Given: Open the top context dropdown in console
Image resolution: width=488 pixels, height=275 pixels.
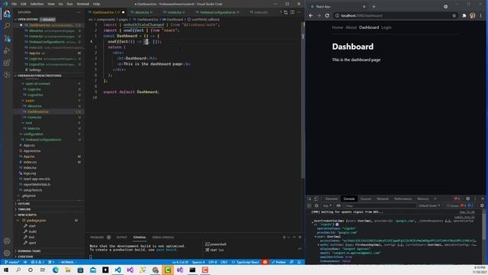Looking at the screenshot, I should coord(327,205).
